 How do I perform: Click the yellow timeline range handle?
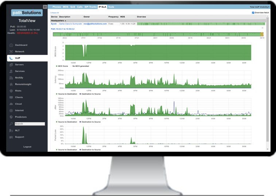point(262,34)
